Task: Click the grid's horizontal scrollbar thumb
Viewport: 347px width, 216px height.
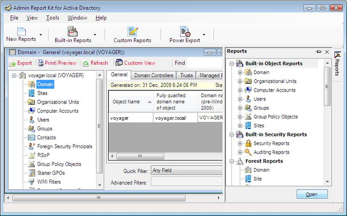Action: (140, 156)
